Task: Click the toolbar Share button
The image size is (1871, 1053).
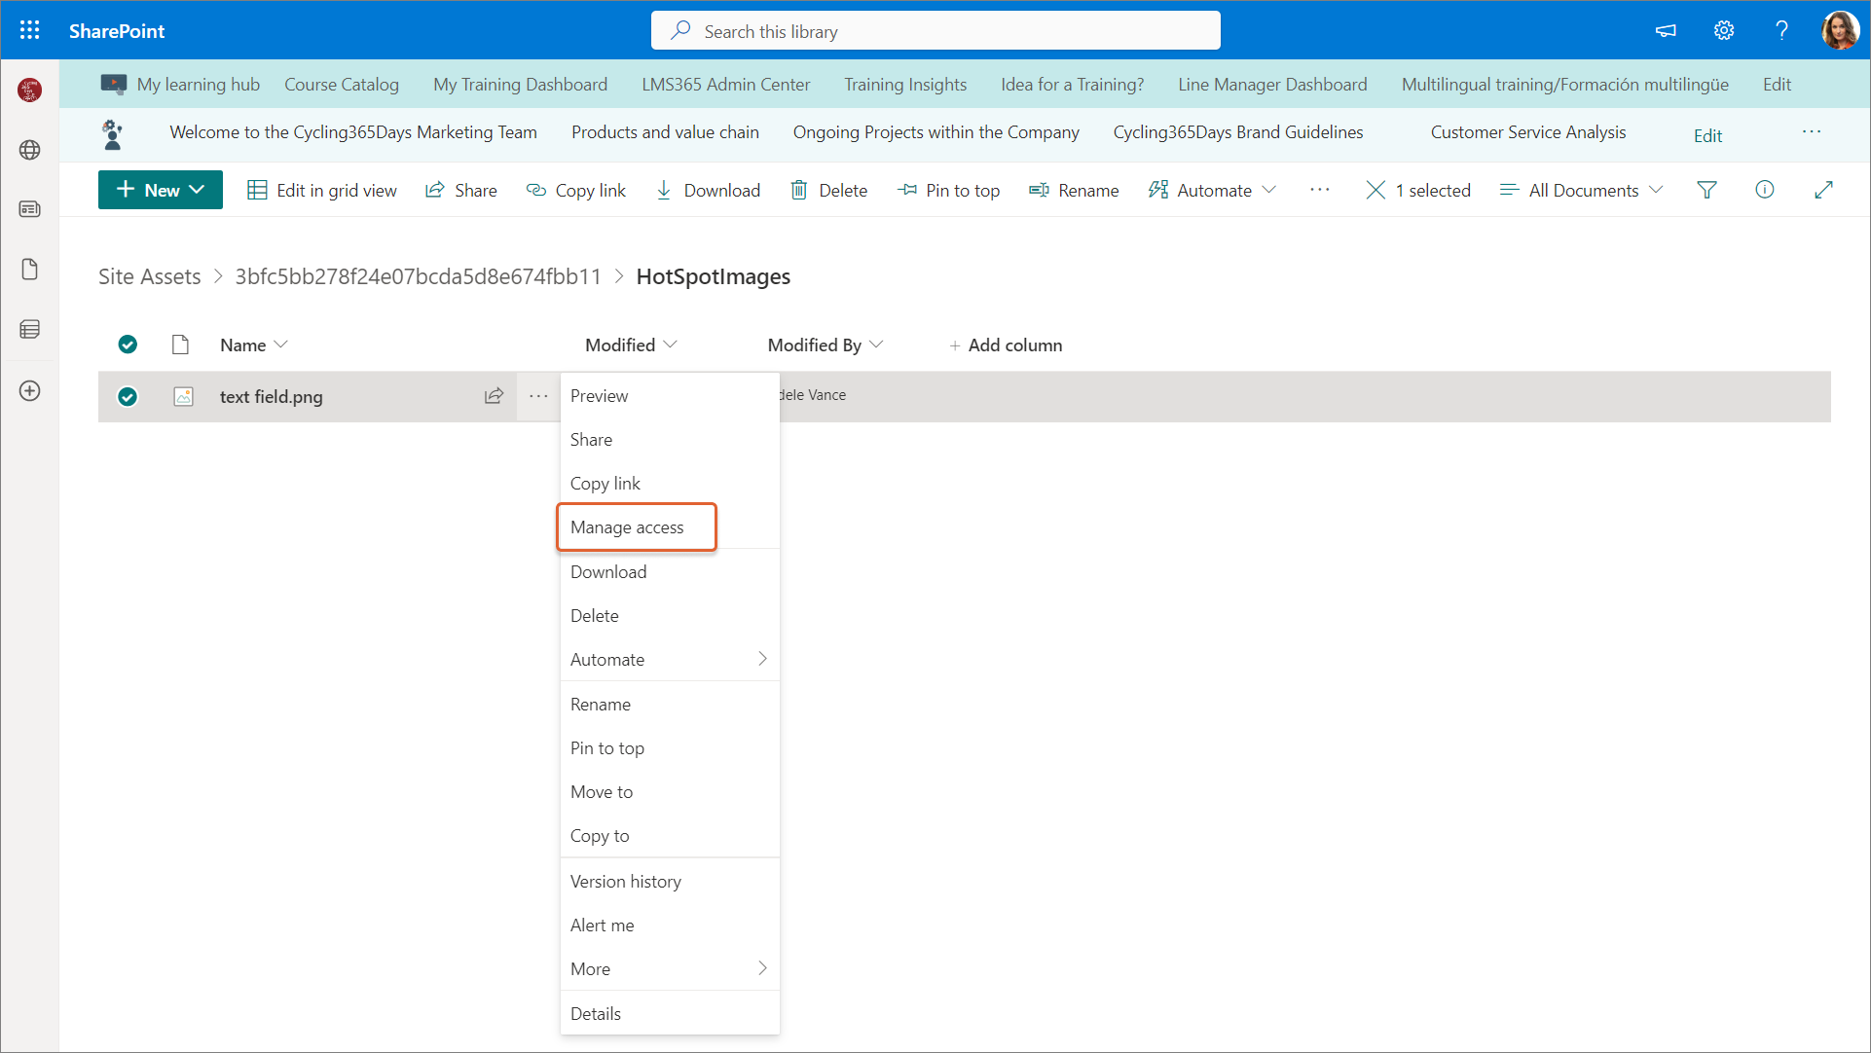Action: click(x=461, y=190)
